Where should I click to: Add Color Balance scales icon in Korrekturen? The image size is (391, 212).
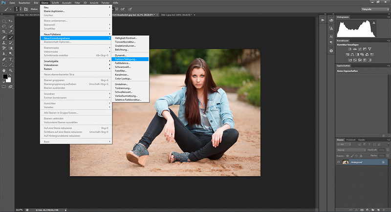point(352,55)
